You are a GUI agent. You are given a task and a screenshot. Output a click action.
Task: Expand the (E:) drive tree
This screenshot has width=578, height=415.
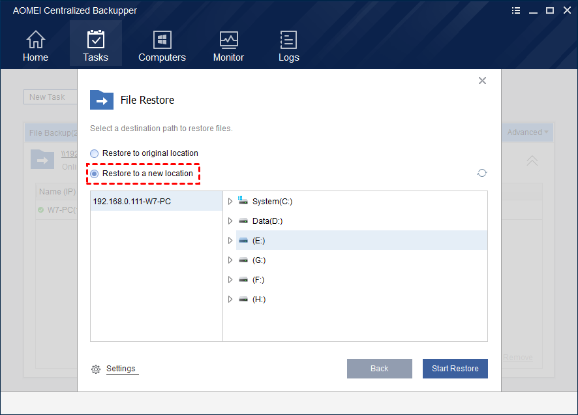coord(230,240)
